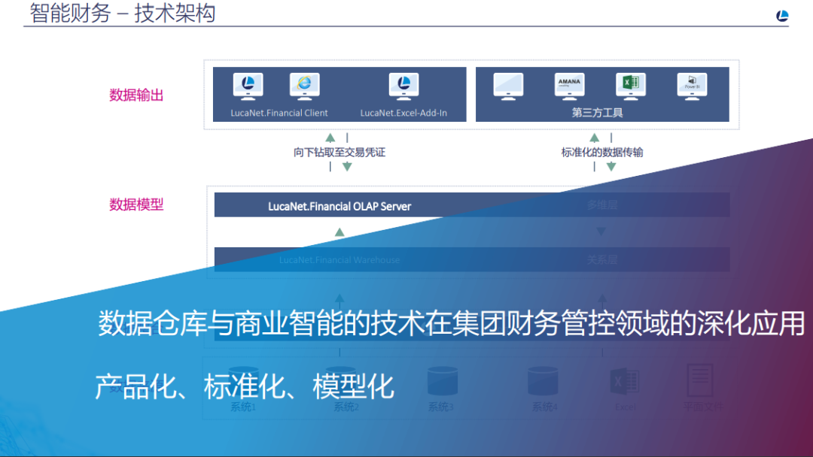Click the Power BI monitor icon
The image size is (813, 457).
point(692,86)
